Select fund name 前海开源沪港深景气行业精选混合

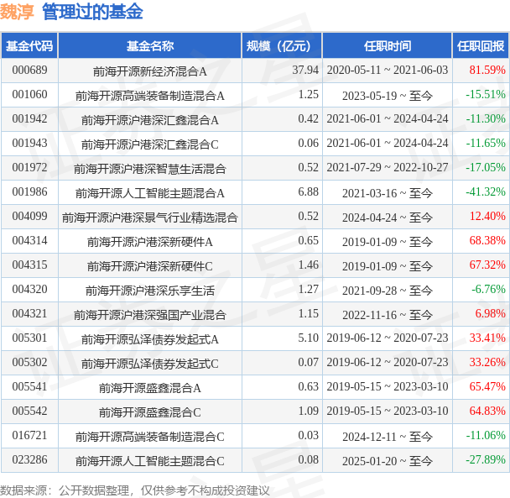coord(150,218)
